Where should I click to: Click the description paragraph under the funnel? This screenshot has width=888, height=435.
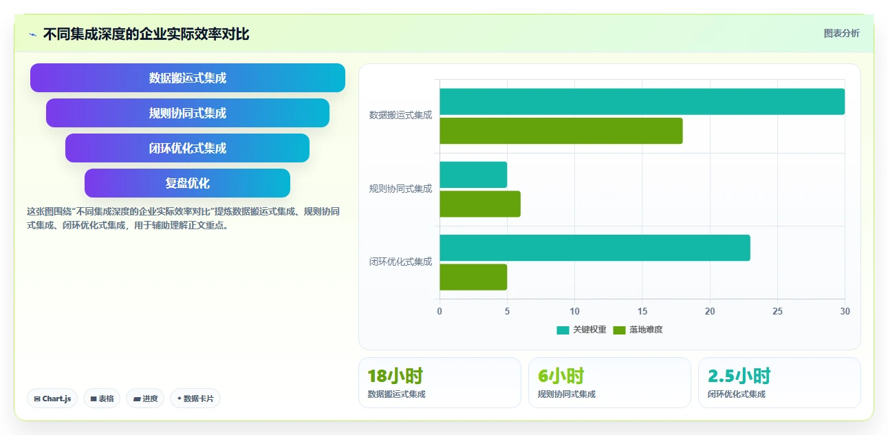tap(183, 218)
